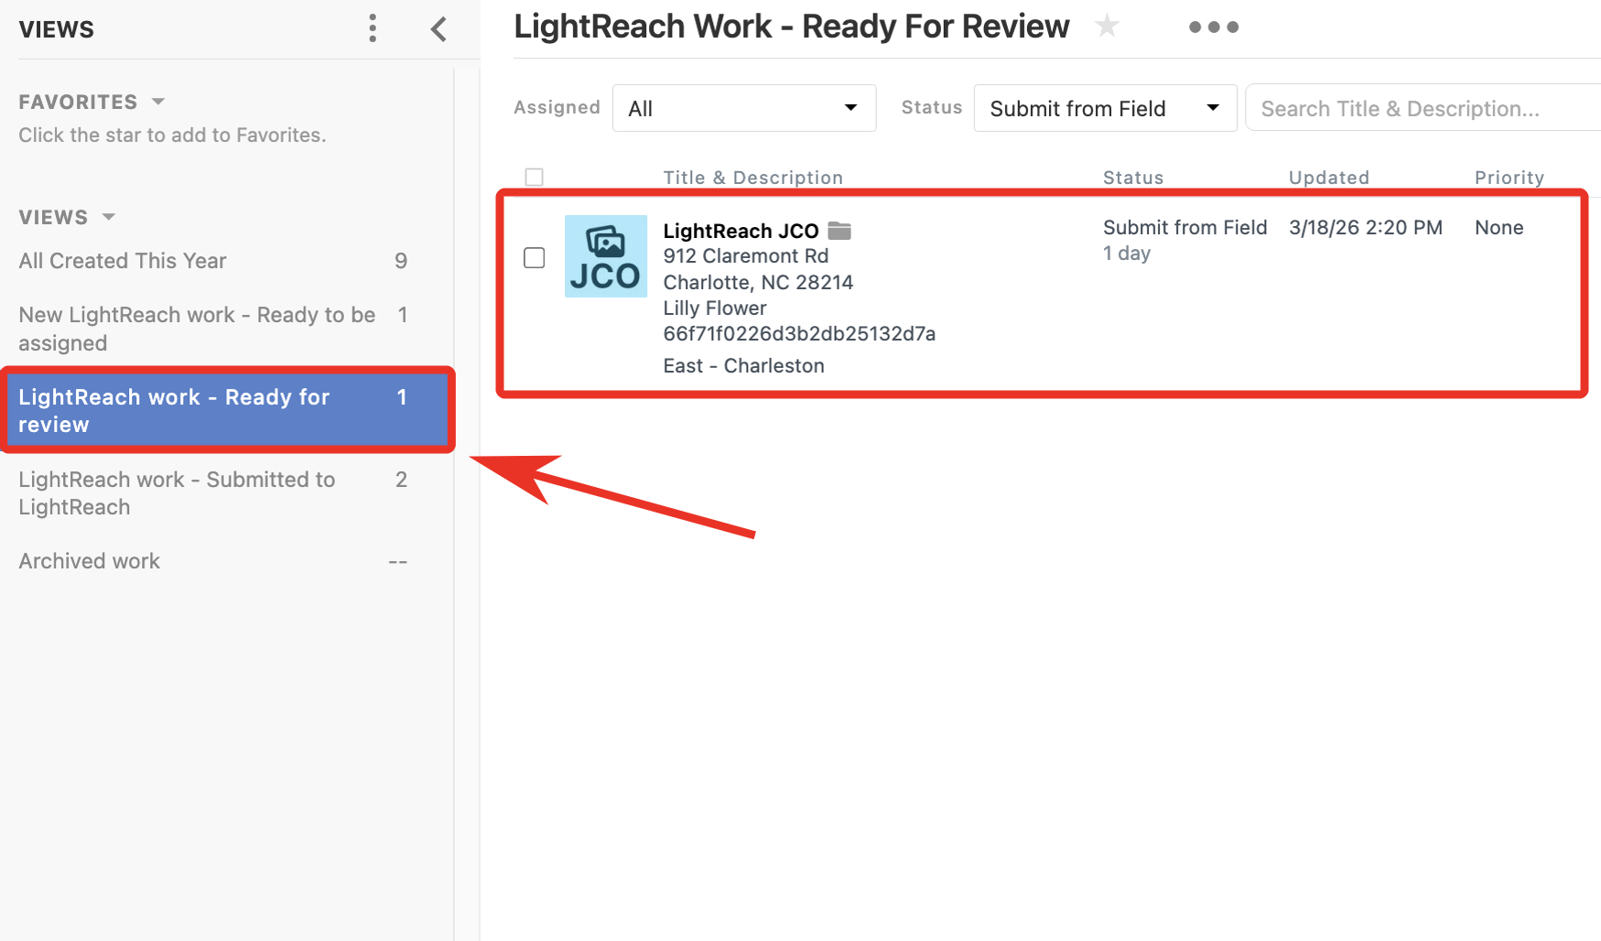Select LightReach work - Submitted to LightReach view
The width and height of the screenshot is (1601, 941).
tap(177, 492)
